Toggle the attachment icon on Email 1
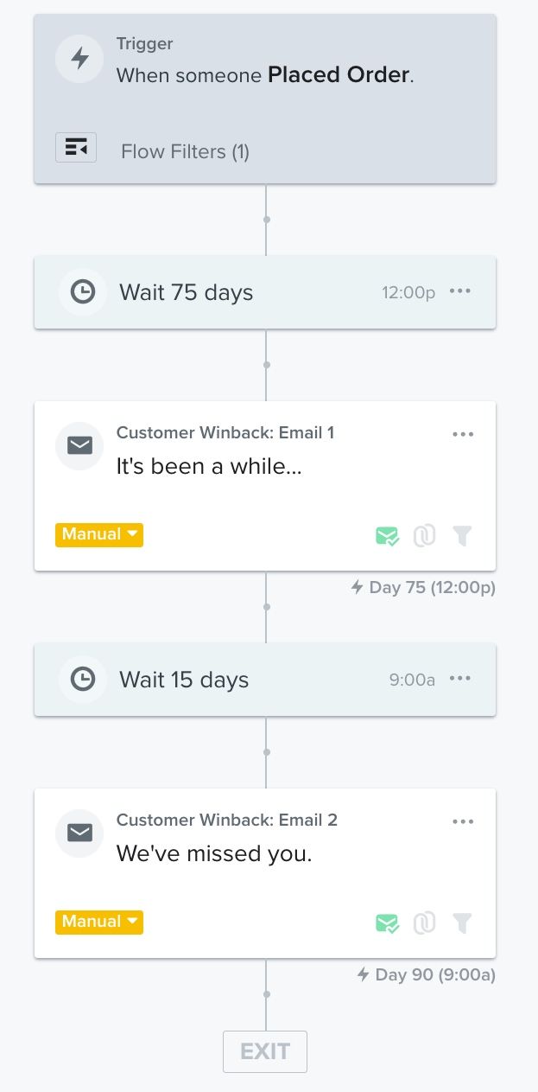This screenshot has width=538, height=1092. pyautogui.click(x=424, y=536)
